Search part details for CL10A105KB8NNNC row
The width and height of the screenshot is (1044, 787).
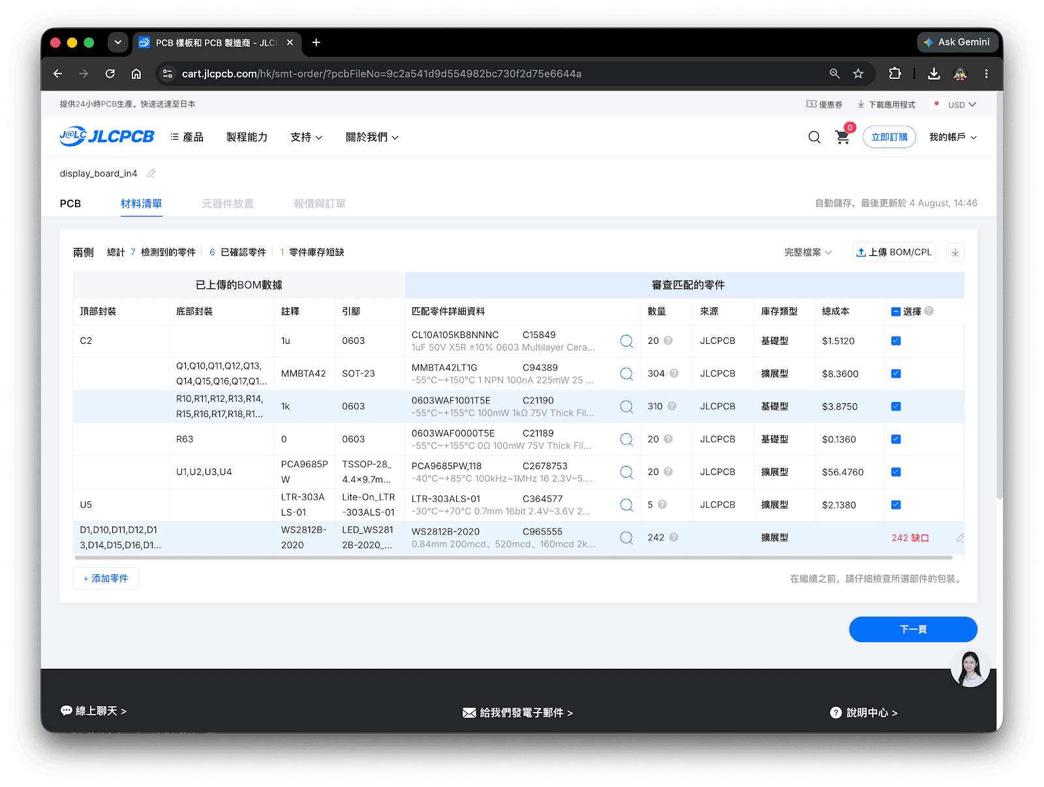pos(626,341)
